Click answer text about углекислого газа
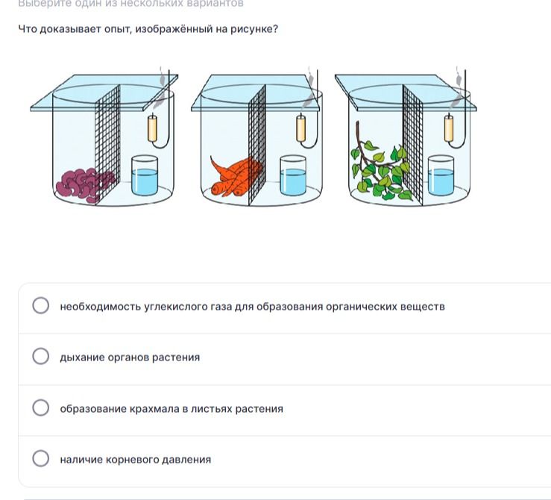This screenshot has height=500, width=551. click(x=252, y=307)
